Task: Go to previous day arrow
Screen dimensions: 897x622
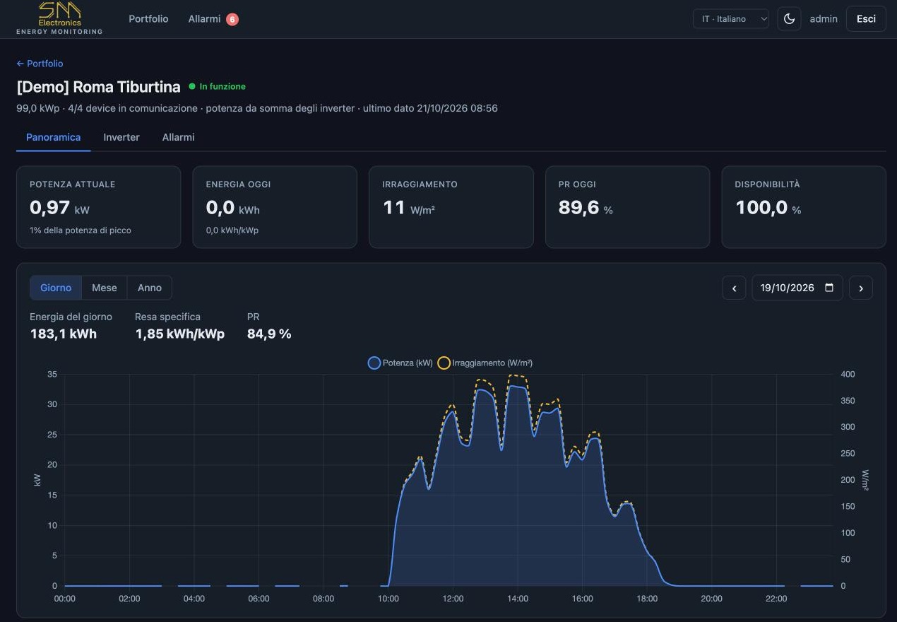Action: 734,288
